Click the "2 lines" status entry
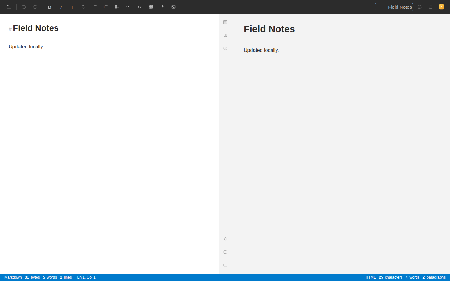This screenshot has width=450, height=281. (x=66, y=277)
